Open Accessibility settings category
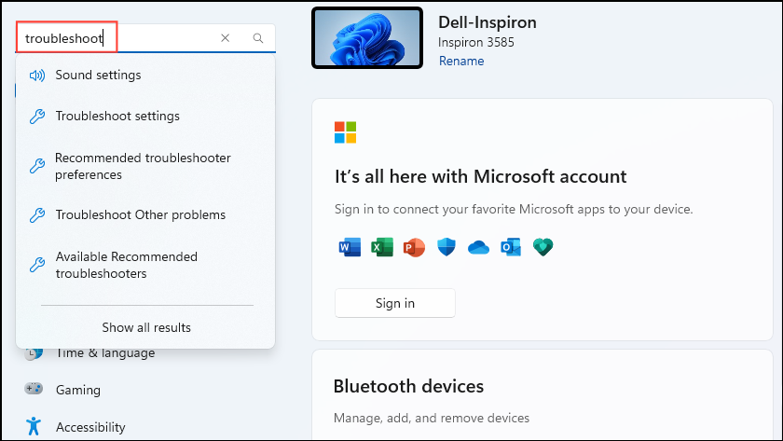Screen dimensions: 783x441 (x=90, y=427)
